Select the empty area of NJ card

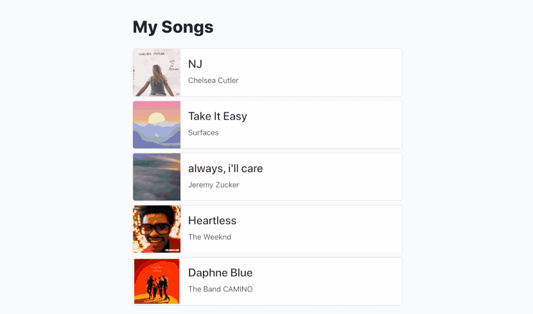(x=323, y=73)
